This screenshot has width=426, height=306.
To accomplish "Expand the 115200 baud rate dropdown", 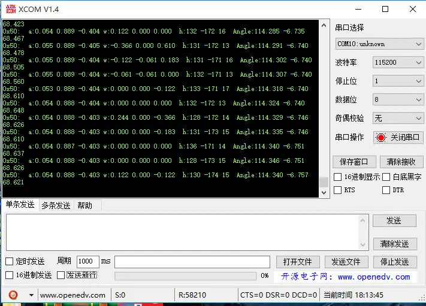I will point(398,62).
